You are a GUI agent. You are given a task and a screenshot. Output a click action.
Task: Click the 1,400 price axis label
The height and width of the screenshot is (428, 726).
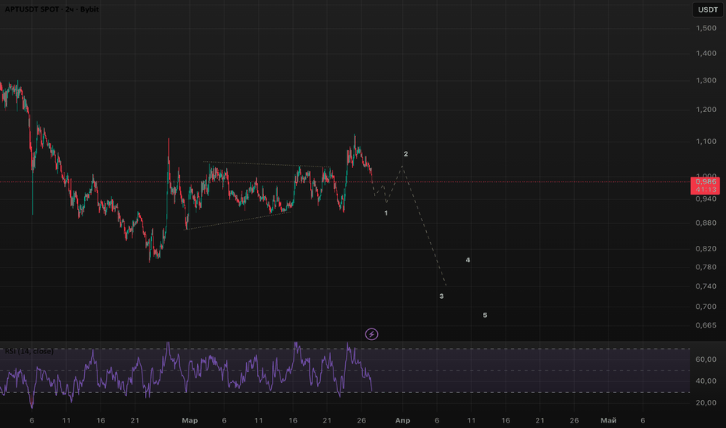pos(706,54)
